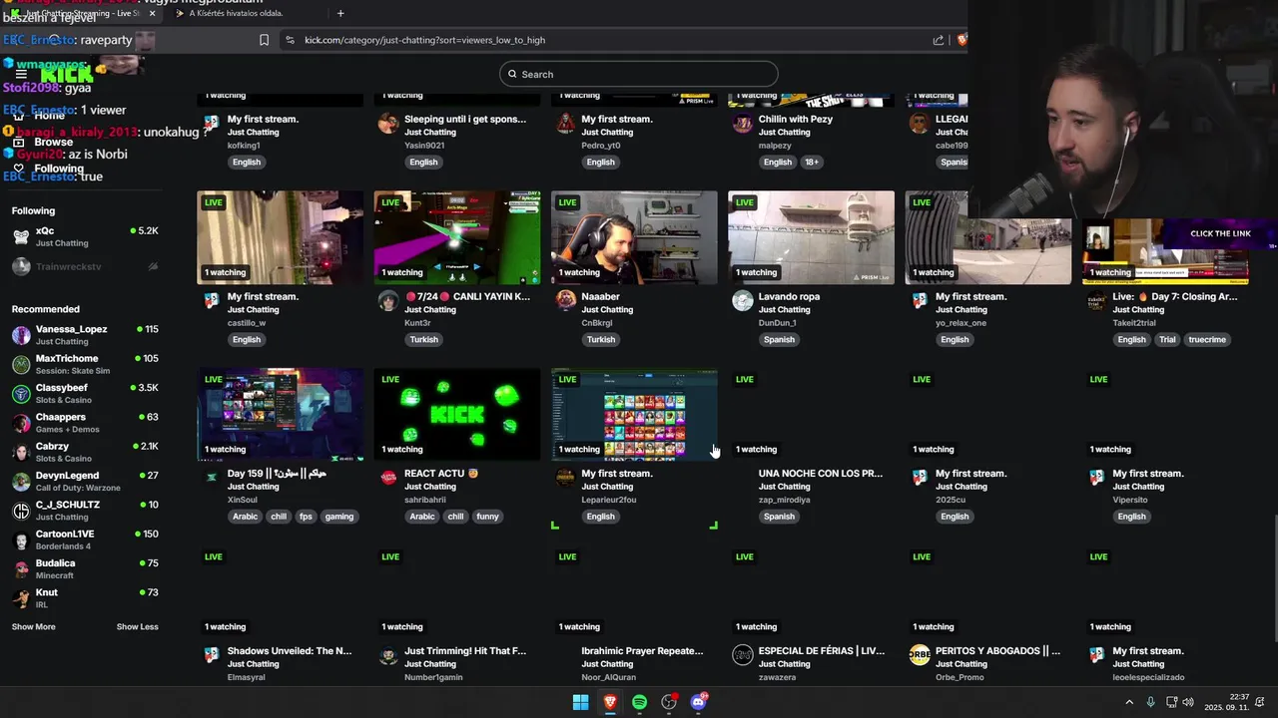Open UNA NOCHE CON LOS PR... stream title
The image size is (1278, 718).
click(x=821, y=474)
